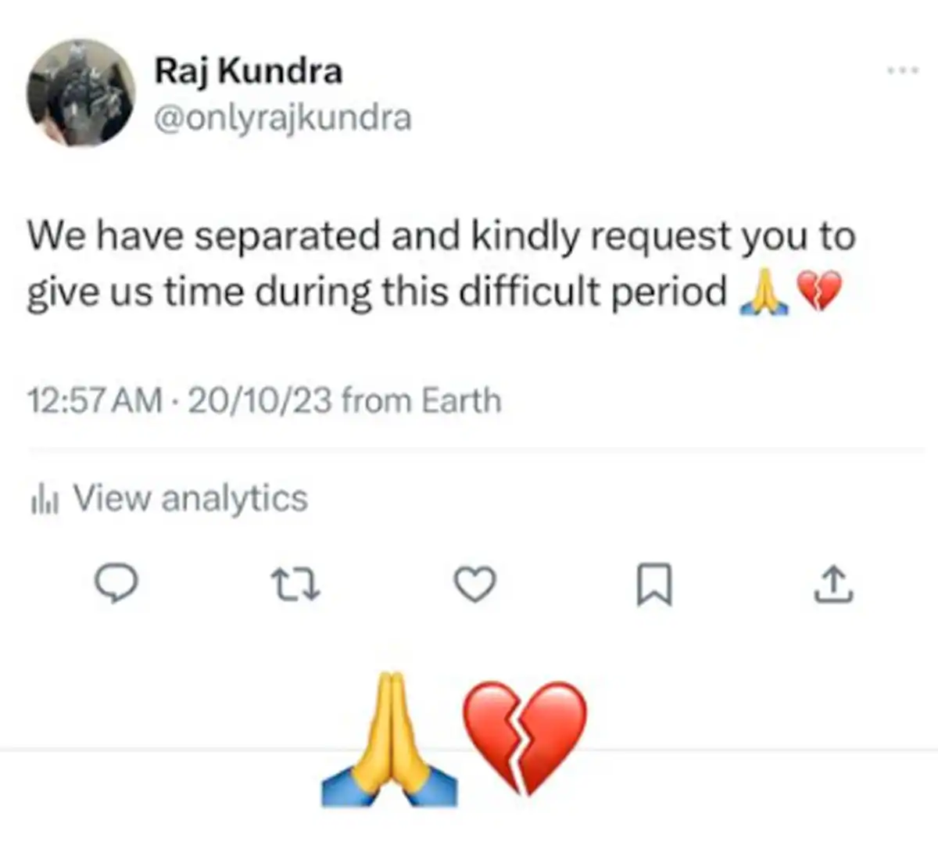
Task: Open Raj Kundra's profile picture
Action: (x=81, y=92)
